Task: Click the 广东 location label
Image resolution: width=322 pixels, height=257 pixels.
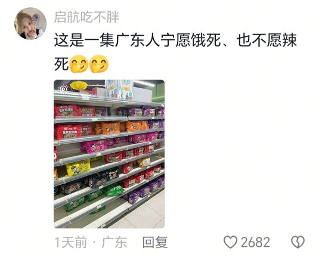Action: 114,242
